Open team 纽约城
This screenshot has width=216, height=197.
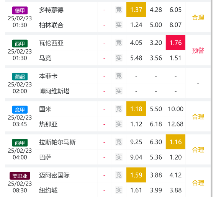[x=48, y=190]
